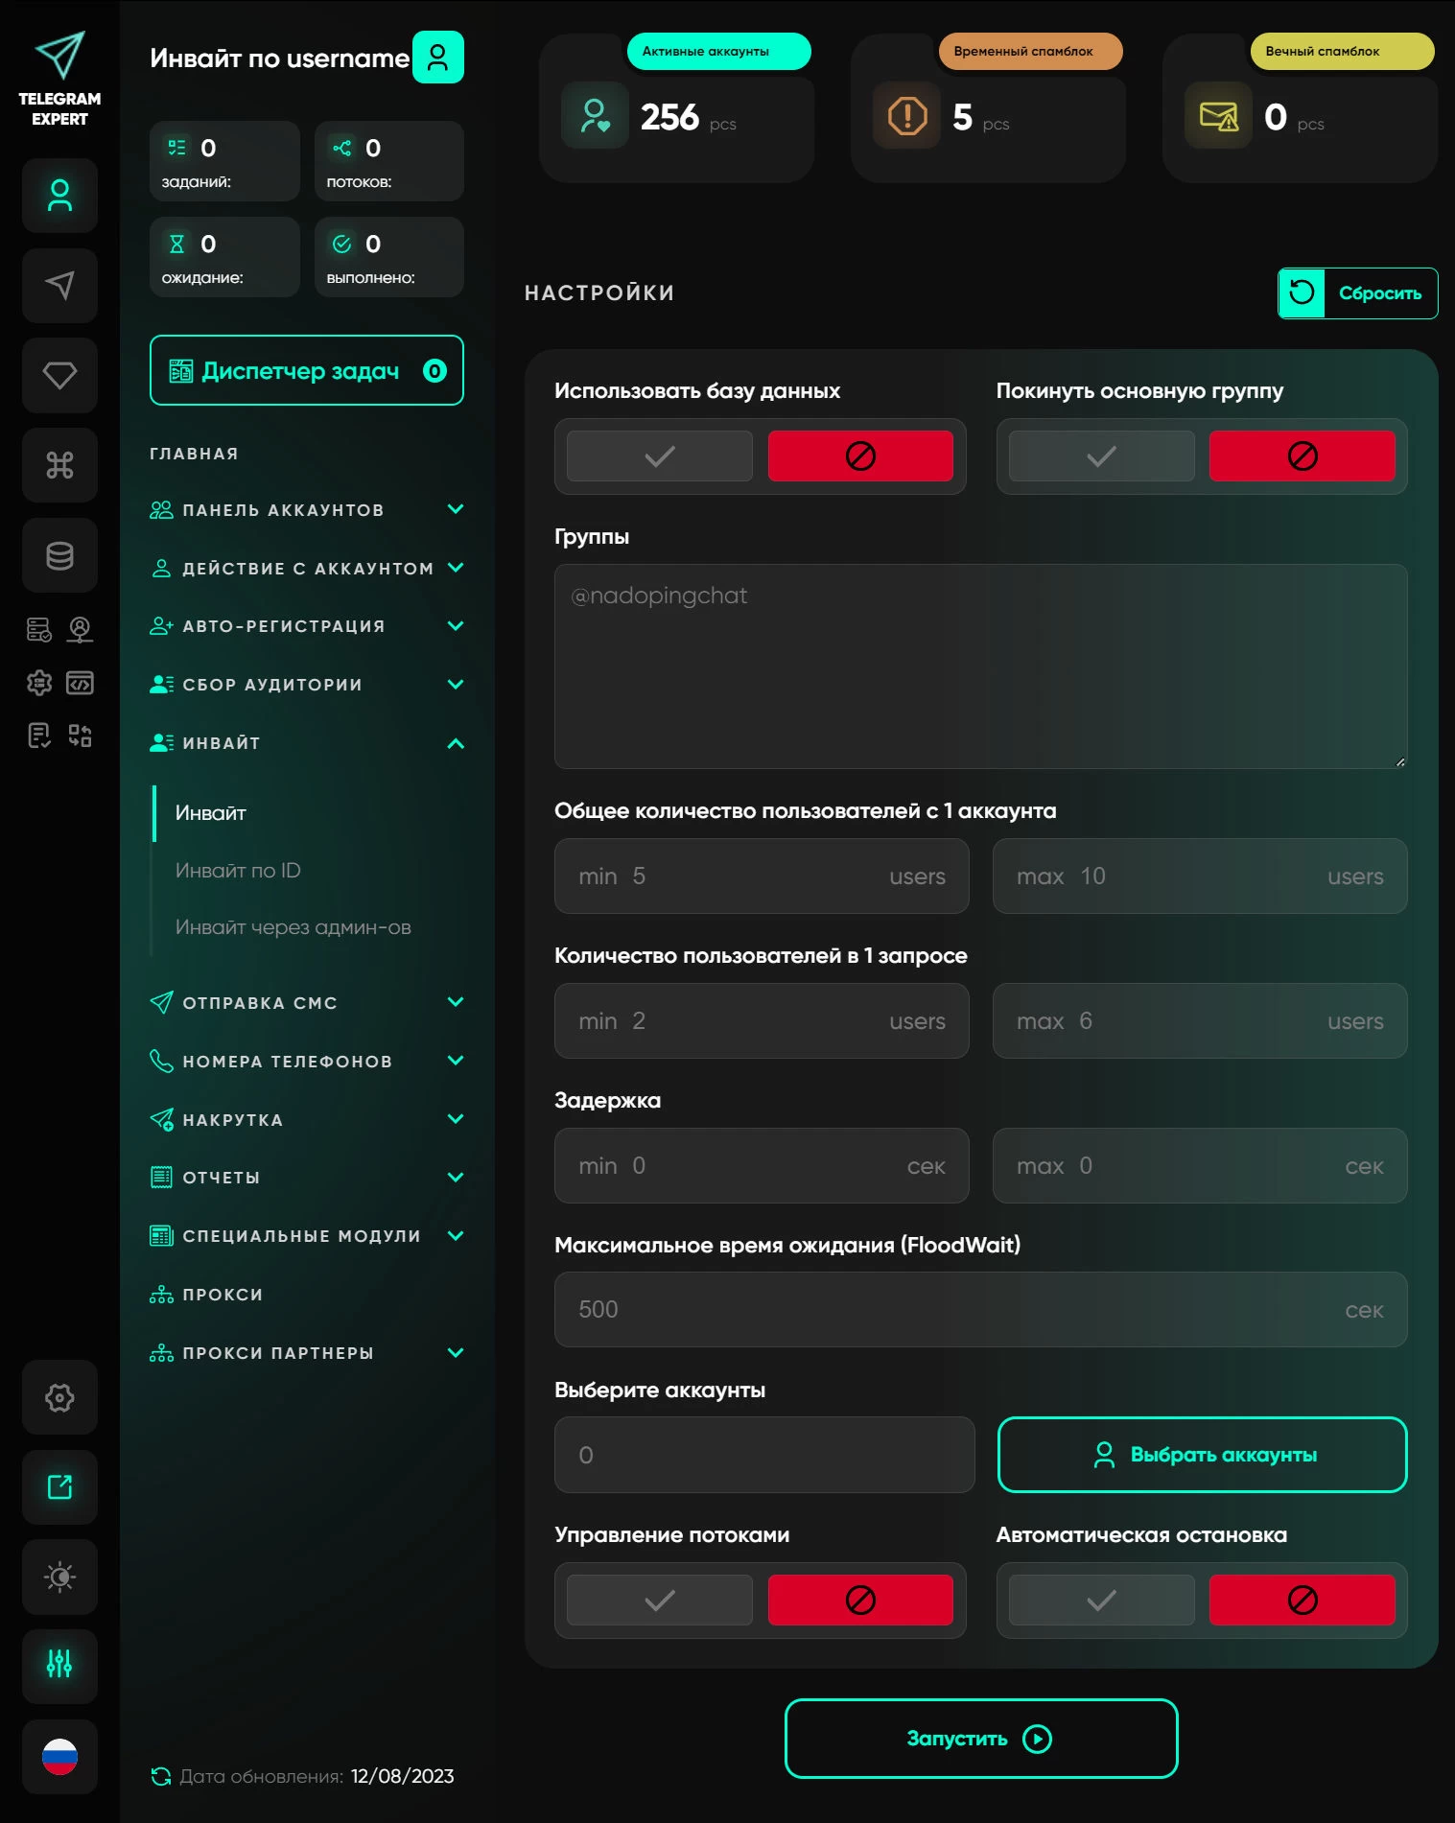Expand 'Действие с аккаунтом' section
1455x1823 pixels.
click(307, 569)
